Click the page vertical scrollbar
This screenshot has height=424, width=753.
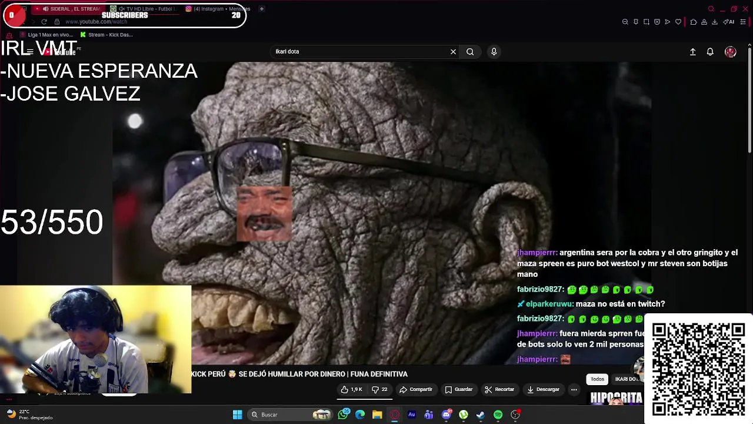(x=750, y=100)
